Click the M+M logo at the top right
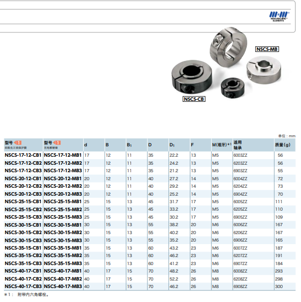 (279, 16)
